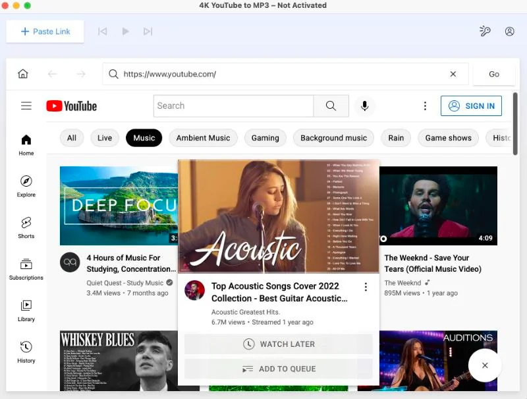This screenshot has height=399, width=527.
Task: Click the skip-forward playback control
Action: [x=148, y=31]
